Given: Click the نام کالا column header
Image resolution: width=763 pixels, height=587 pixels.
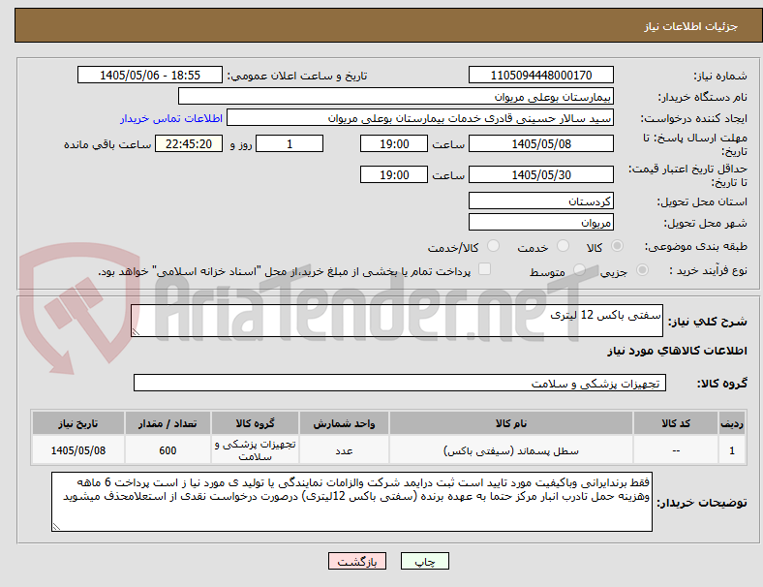Looking at the screenshot, I should tap(511, 423).
